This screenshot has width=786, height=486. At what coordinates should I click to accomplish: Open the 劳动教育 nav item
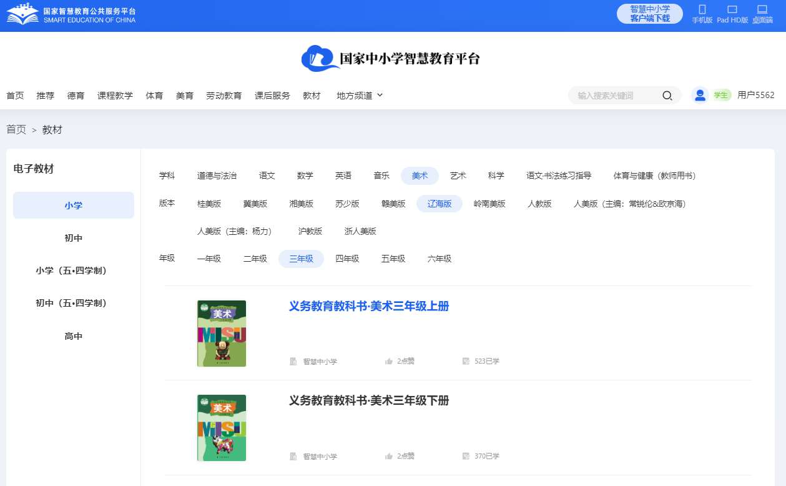[224, 96]
